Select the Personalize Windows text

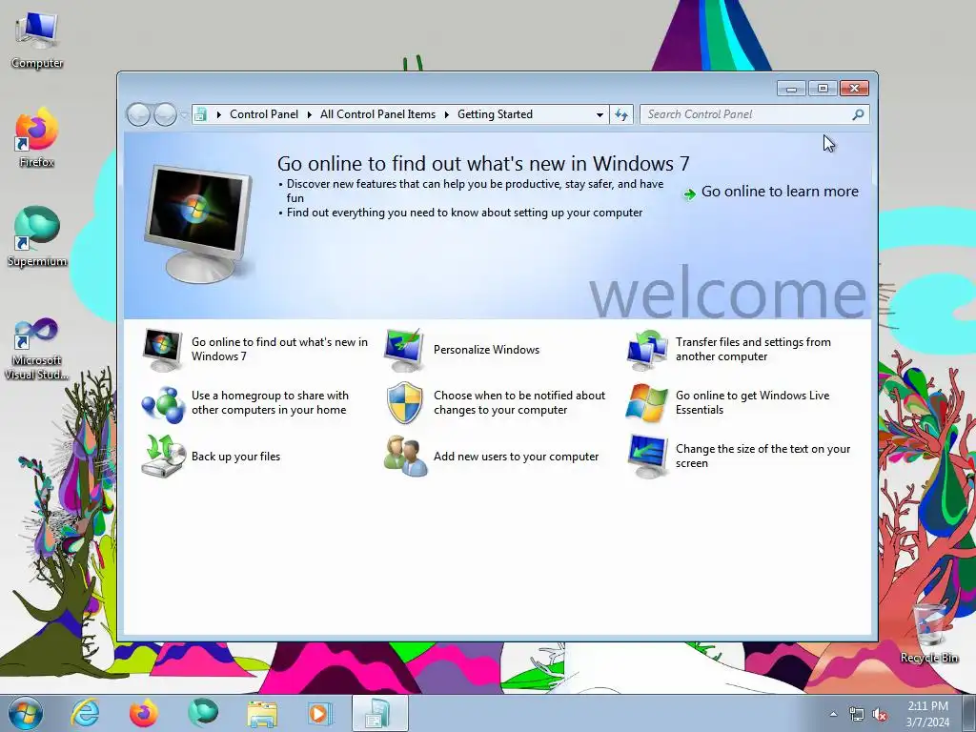[x=487, y=349]
